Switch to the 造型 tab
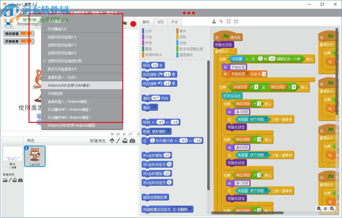 pyautogui.click(x=161, y=22)
